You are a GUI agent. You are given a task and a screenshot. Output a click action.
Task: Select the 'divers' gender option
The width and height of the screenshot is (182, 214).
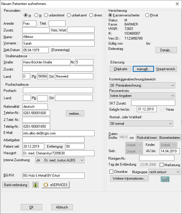pos(91,15)
